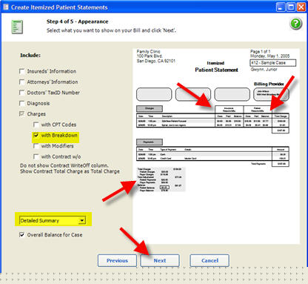Viewport: 308px width, 284px height.
Task: Click the statement preview thumbnail
Action: point(216,146)
